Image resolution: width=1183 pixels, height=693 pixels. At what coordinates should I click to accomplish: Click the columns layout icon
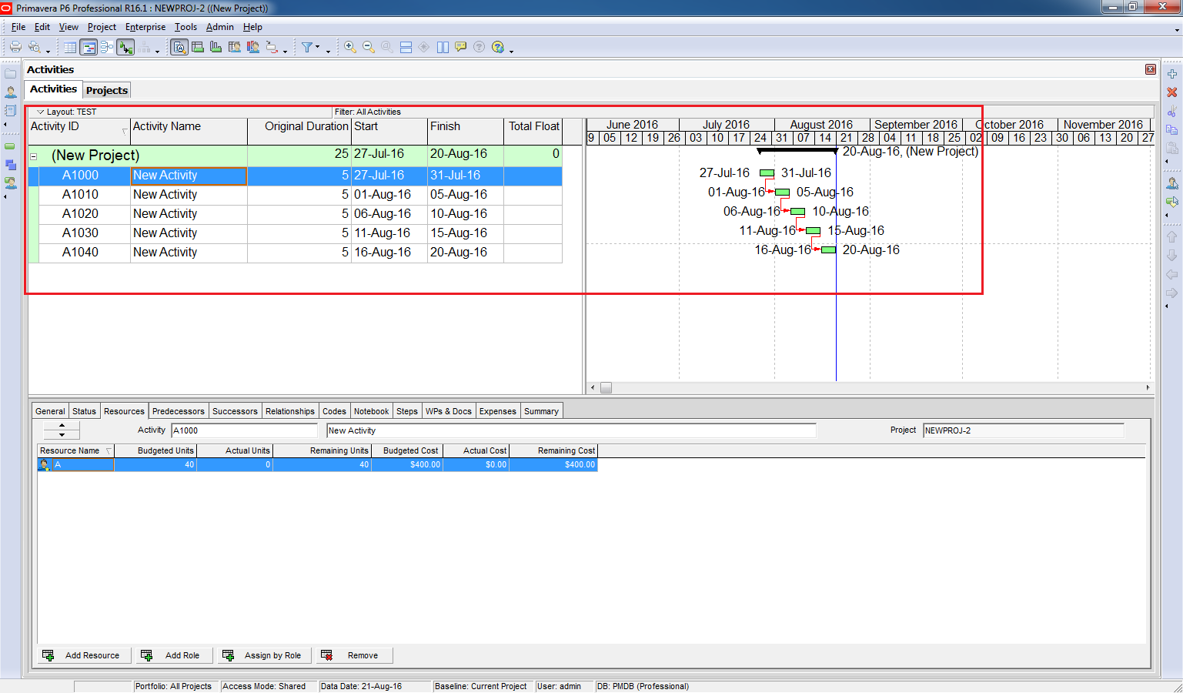tap(443, 47)
